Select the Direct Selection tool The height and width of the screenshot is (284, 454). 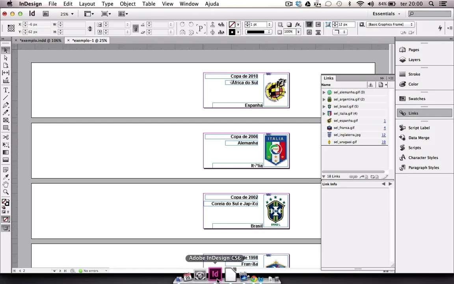6,58
